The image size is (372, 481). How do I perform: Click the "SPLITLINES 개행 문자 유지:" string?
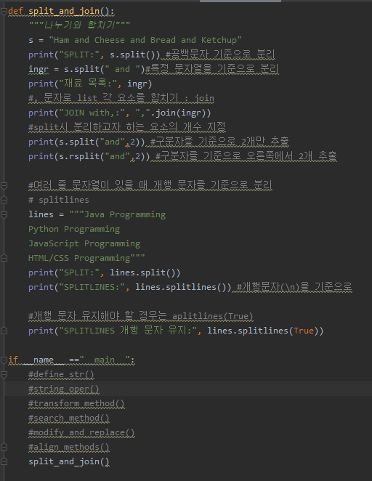(128, 331)
